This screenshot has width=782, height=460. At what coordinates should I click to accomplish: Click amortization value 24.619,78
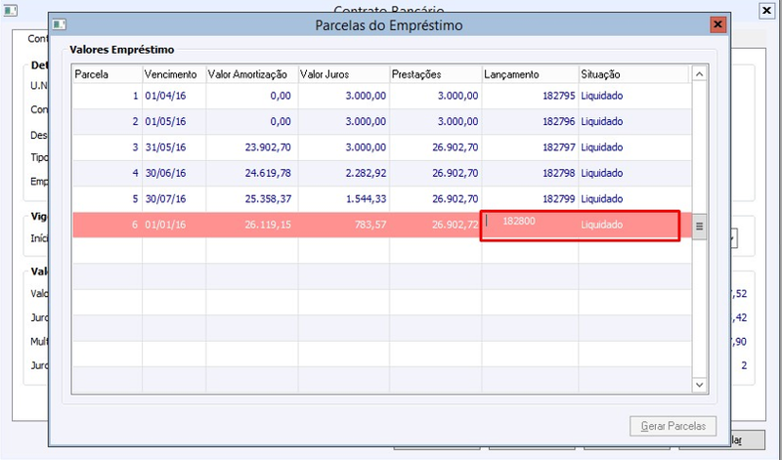pyautogui.click(x=268, y=174)
